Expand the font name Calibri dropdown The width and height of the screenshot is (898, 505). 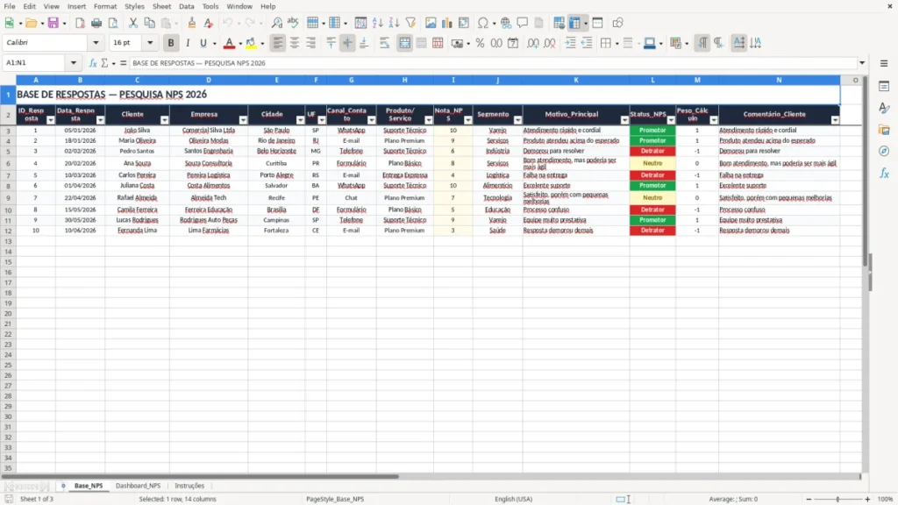click(x=96, y=42)
